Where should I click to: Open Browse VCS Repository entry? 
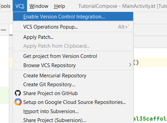click(x=73, y=65)
